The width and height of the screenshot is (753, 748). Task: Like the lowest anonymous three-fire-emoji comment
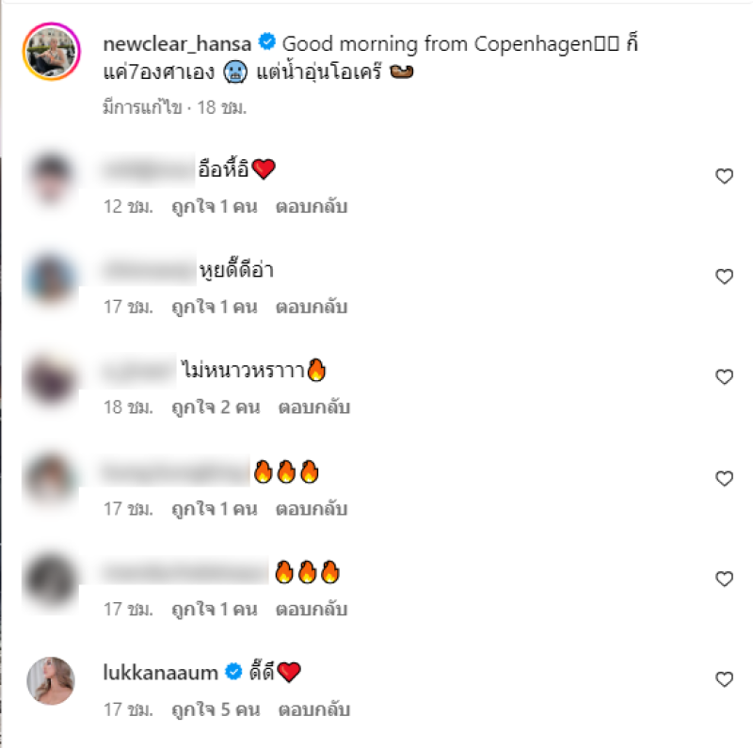pyautogui.click(x=724, y=579)
